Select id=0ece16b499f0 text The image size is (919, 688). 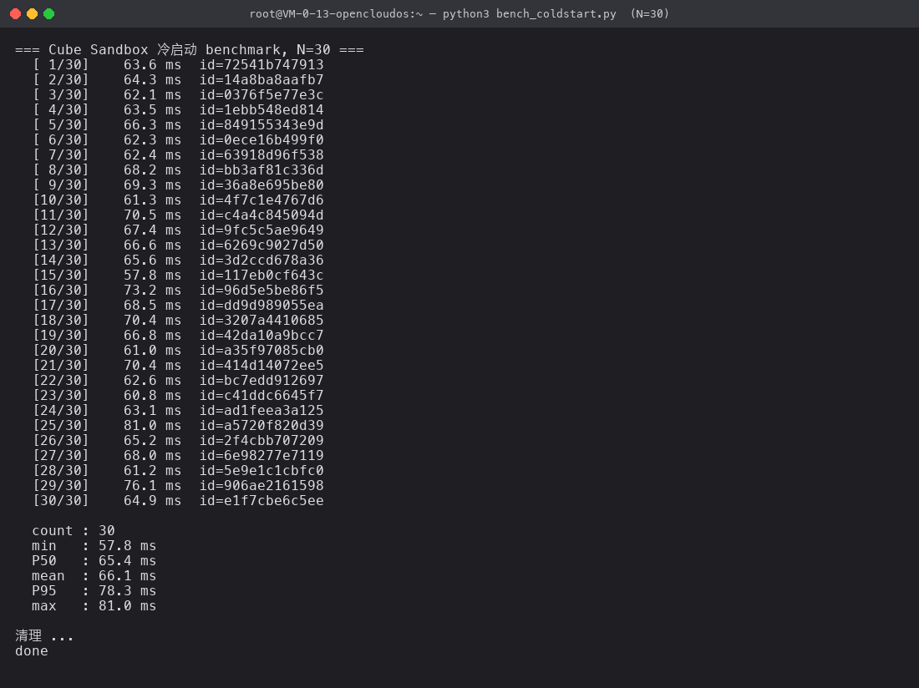(x=261, y=140)
